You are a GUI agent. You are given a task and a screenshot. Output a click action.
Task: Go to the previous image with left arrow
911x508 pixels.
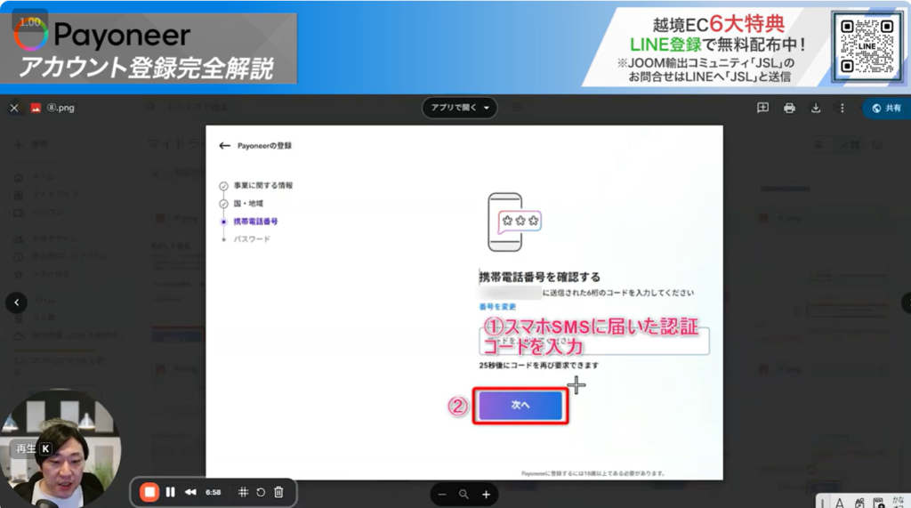tap(16, 302)
